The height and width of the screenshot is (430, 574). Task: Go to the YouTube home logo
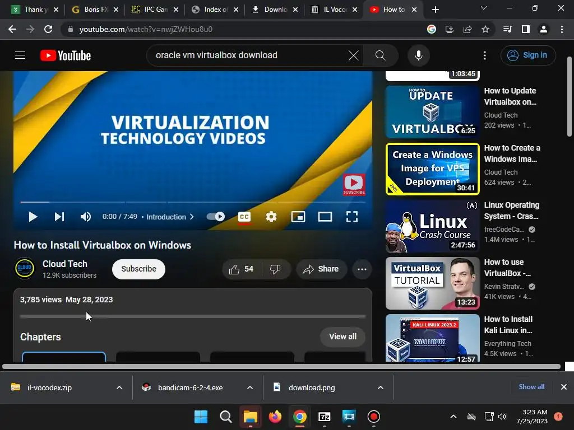tap(66, 55)
